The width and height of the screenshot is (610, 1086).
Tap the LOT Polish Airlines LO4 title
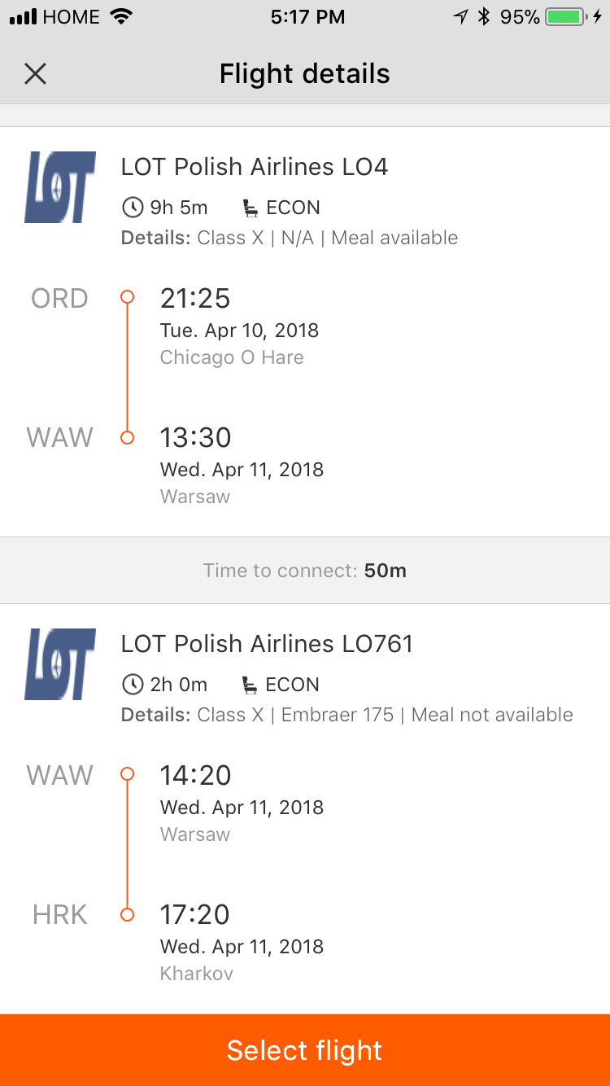click(x=255, y=167)
